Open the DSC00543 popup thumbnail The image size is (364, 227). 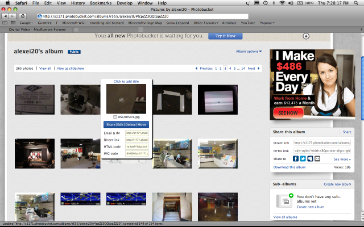(126, 99)
